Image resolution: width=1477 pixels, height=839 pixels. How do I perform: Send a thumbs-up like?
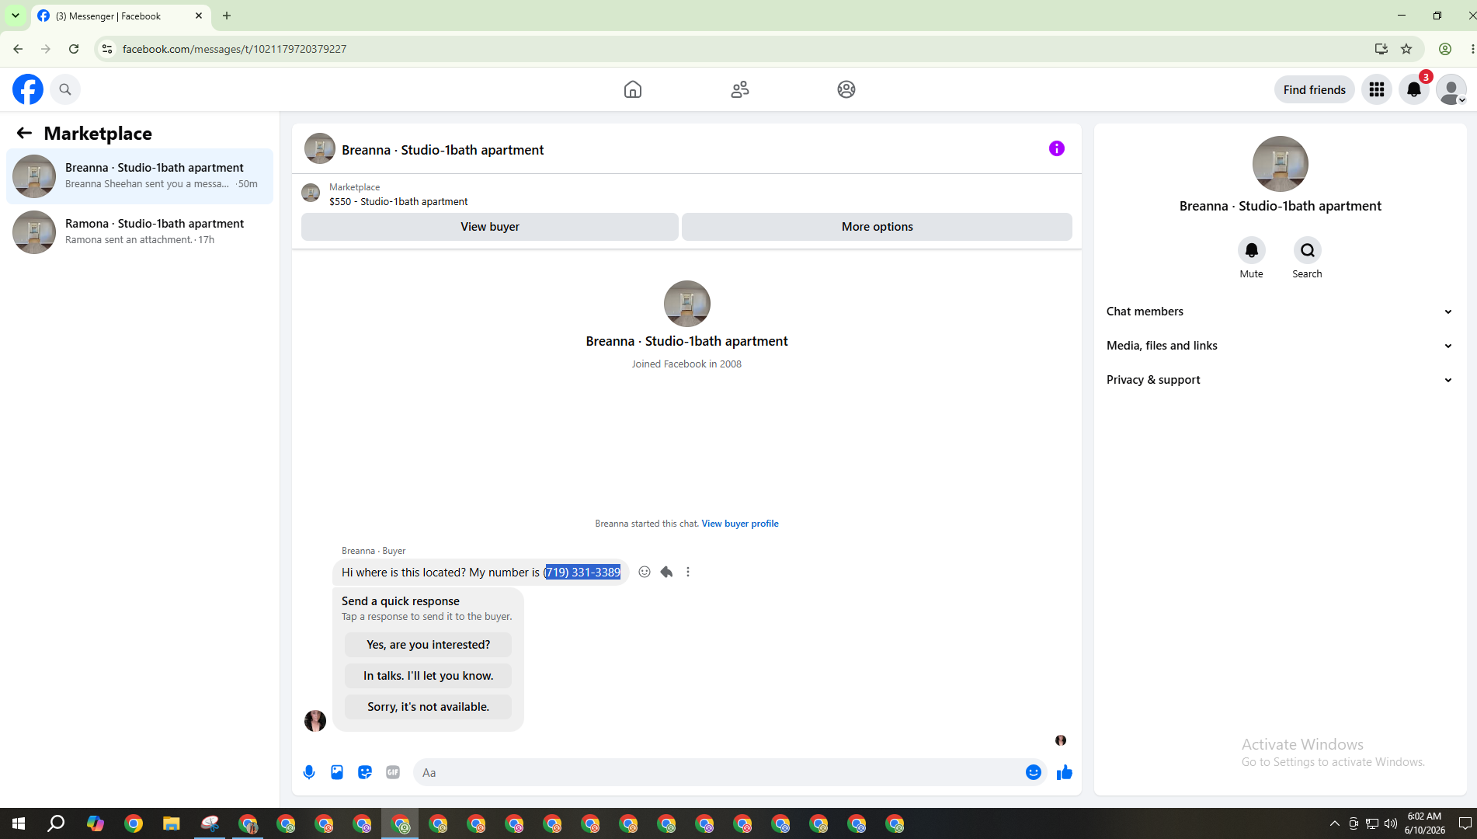tap(1065, 772)
